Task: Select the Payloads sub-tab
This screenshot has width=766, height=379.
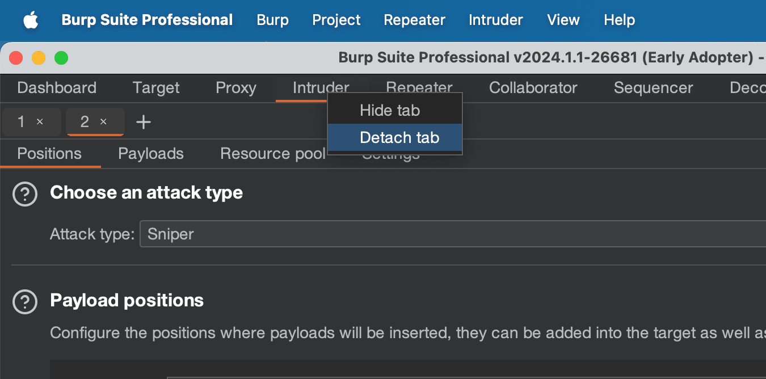Action: tap(151, 154)
